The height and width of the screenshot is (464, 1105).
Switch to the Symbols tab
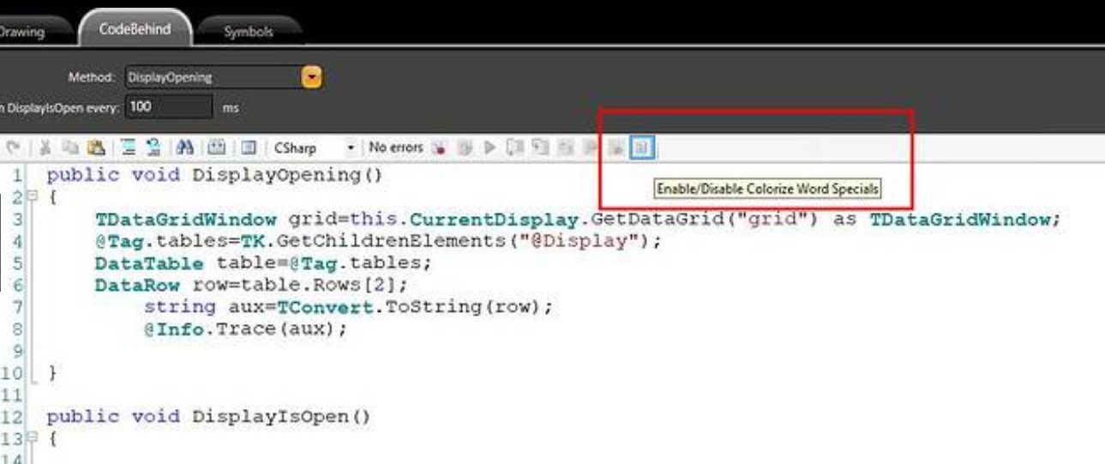(248, 32)
